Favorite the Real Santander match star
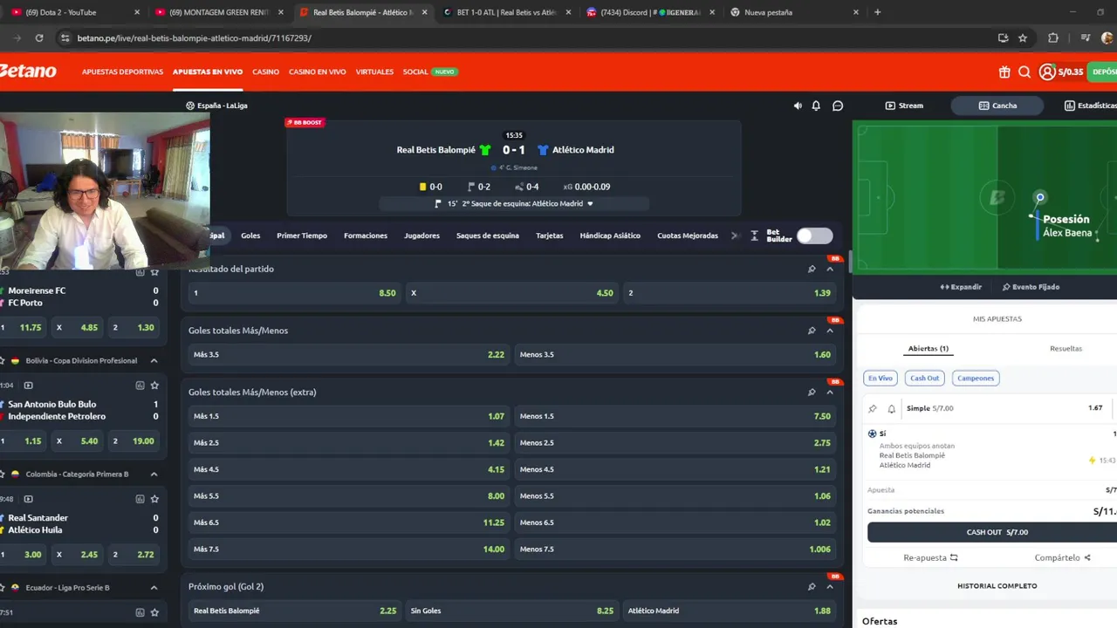Viewport: 1117px width, 628px height. point(154,499)
